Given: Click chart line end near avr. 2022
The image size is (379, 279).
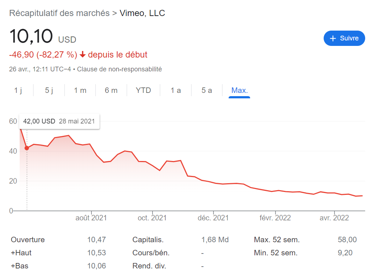Looking at the screenshot, I should point(362,196).
